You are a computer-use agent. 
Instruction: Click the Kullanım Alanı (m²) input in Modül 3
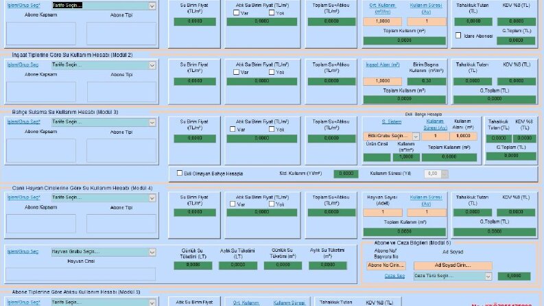(463, 136)
